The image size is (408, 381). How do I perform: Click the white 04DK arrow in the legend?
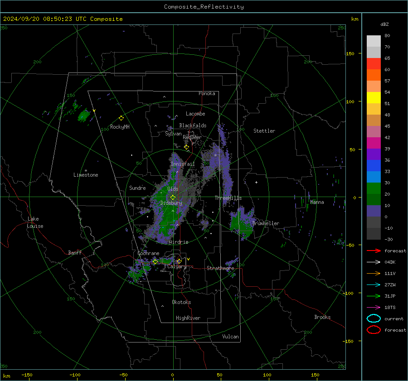(x=374, y=262)
